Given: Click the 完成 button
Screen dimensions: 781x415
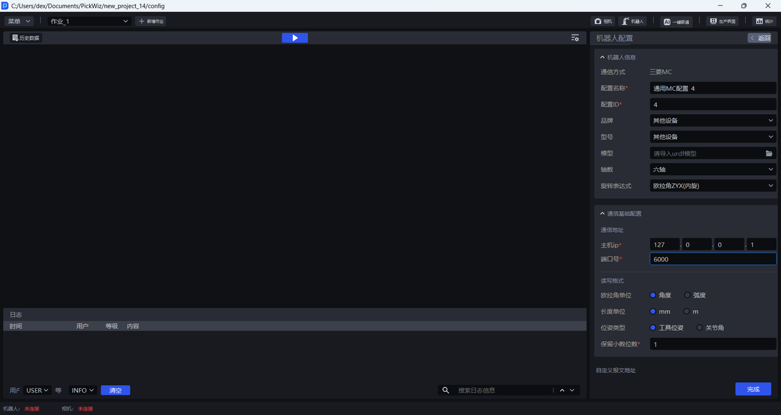Looking at the screenshot, I should 753,389.
